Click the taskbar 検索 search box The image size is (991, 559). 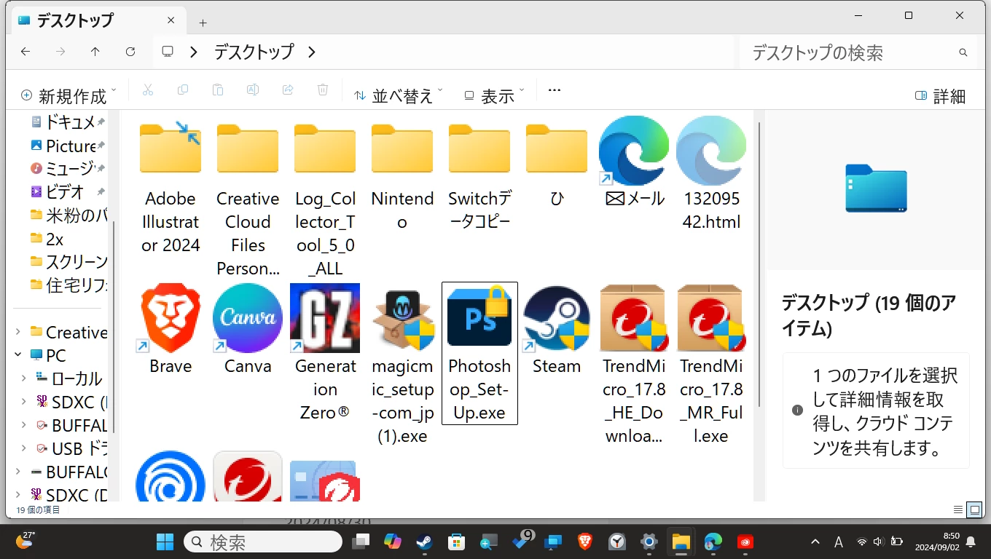click(x=263, y=542)
